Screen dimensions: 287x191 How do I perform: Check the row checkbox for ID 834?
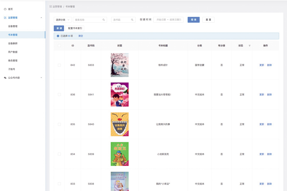pos(59,154)
